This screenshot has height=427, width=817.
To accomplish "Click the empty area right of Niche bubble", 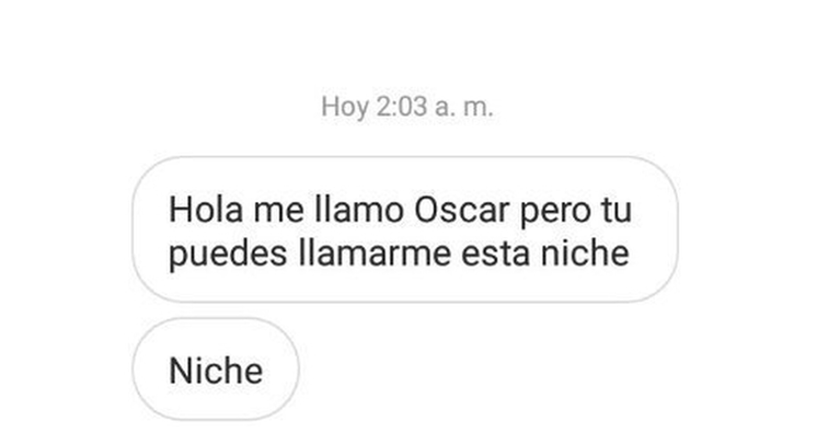I will click(521, 369).
